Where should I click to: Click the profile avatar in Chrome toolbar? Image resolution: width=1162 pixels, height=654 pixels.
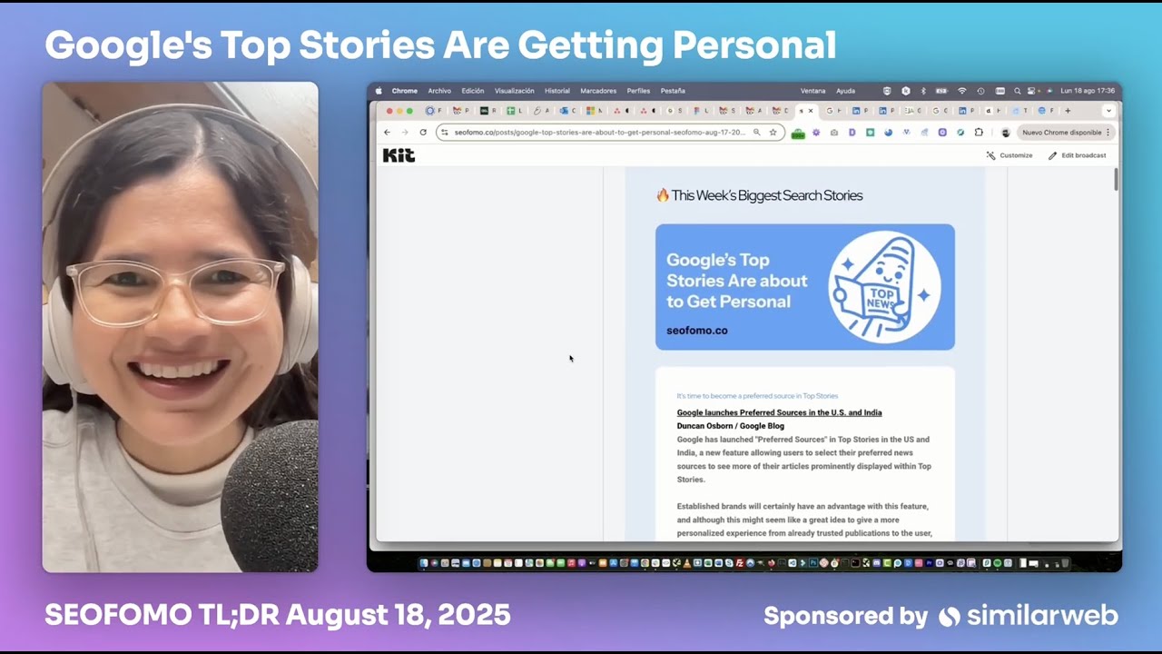[x=1005, y=133]
